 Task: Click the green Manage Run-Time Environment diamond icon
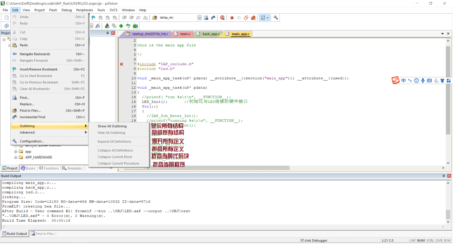coord(121,26)
